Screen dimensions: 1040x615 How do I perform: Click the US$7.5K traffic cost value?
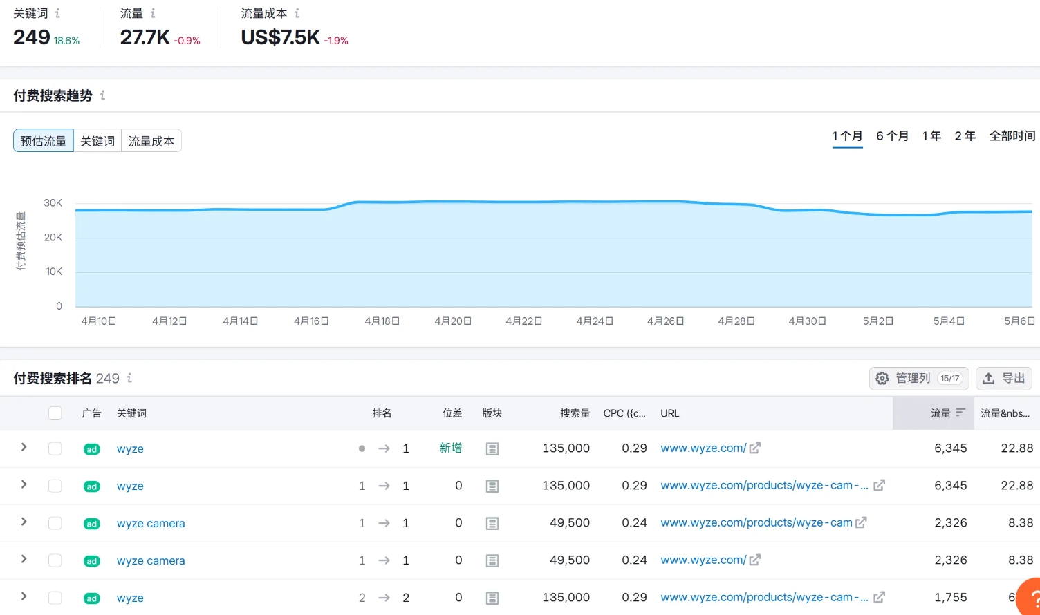click(281, 37)
